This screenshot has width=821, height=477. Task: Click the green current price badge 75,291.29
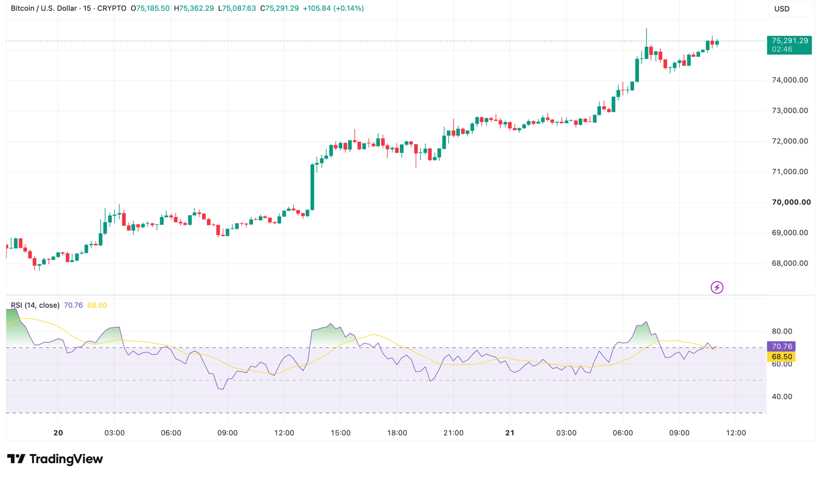click(789, 45)
